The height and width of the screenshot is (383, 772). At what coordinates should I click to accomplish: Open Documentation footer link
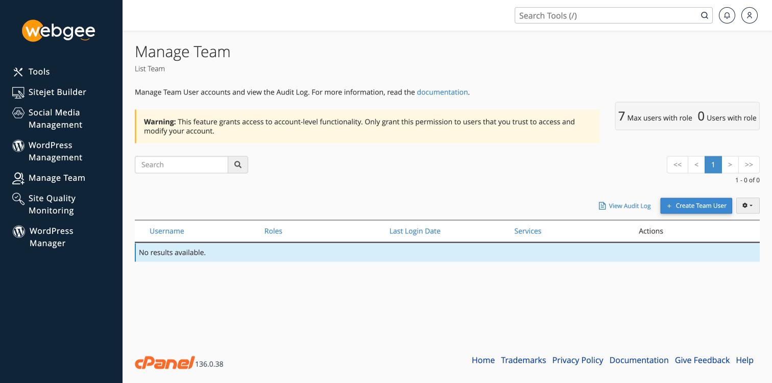639,360
